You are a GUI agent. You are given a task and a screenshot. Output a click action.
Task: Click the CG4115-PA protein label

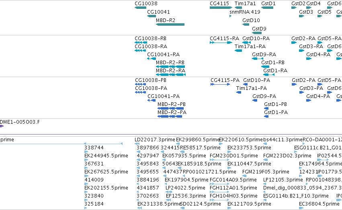(x=225, y=80)
